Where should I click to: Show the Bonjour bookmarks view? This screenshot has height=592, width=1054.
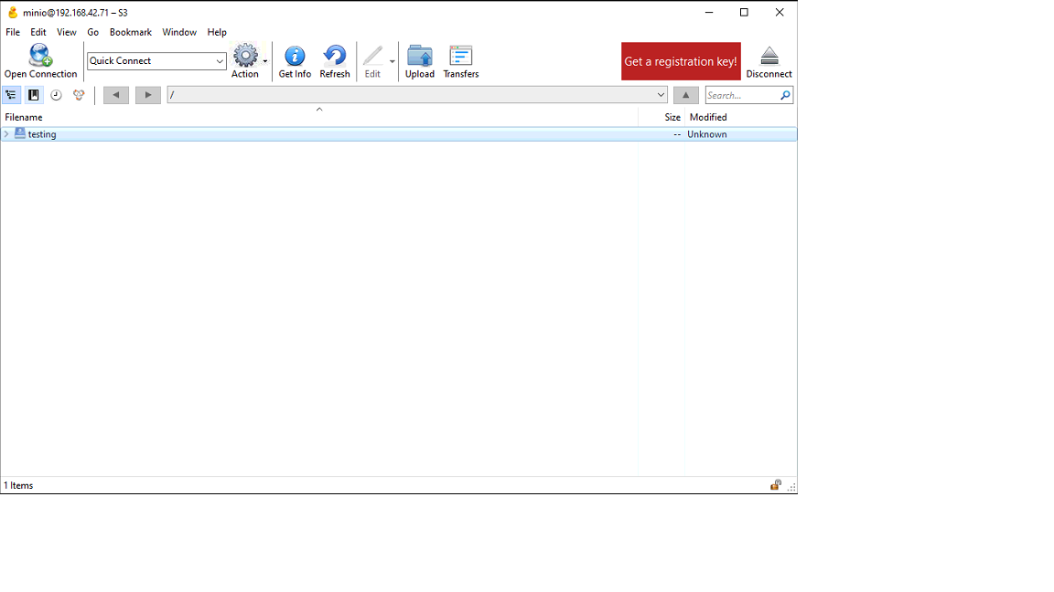click(79, 95)
